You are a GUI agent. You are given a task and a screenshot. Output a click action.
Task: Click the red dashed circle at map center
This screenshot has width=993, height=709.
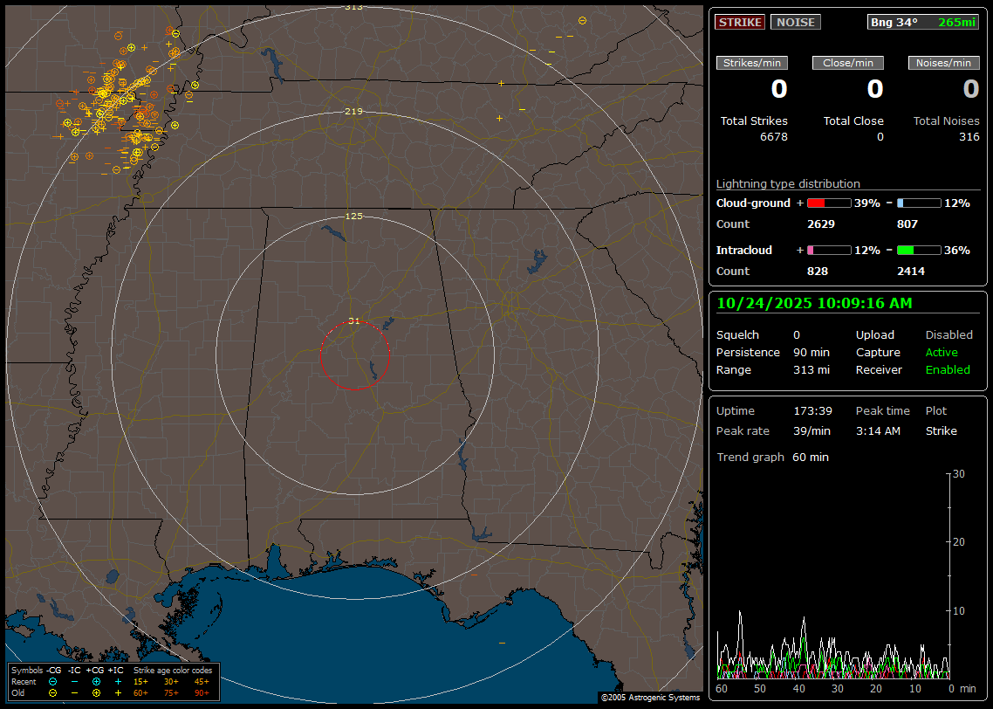click(x=354, y=354)
